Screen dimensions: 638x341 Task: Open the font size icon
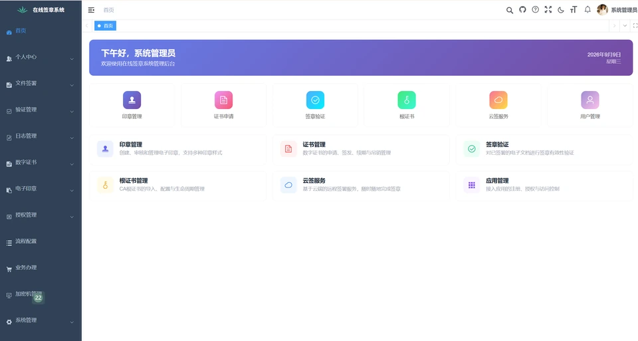pyautogui.click(x=574, y=10)
